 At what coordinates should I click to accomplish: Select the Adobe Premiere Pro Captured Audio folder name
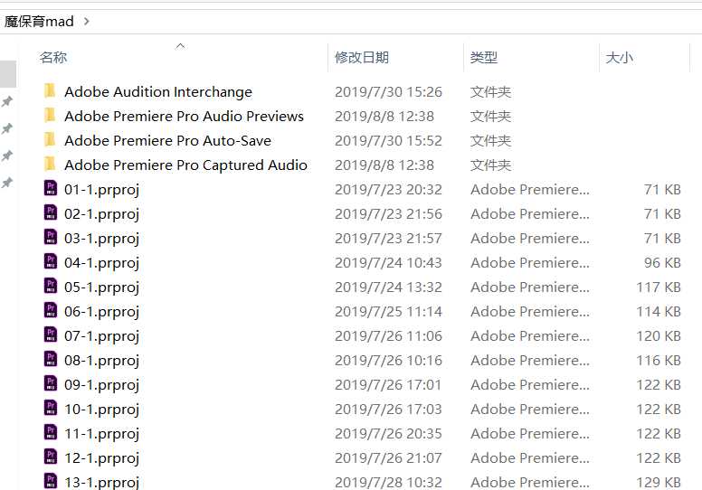(185, 165)
